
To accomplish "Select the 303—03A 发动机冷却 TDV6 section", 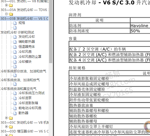I will click(25, 10).
